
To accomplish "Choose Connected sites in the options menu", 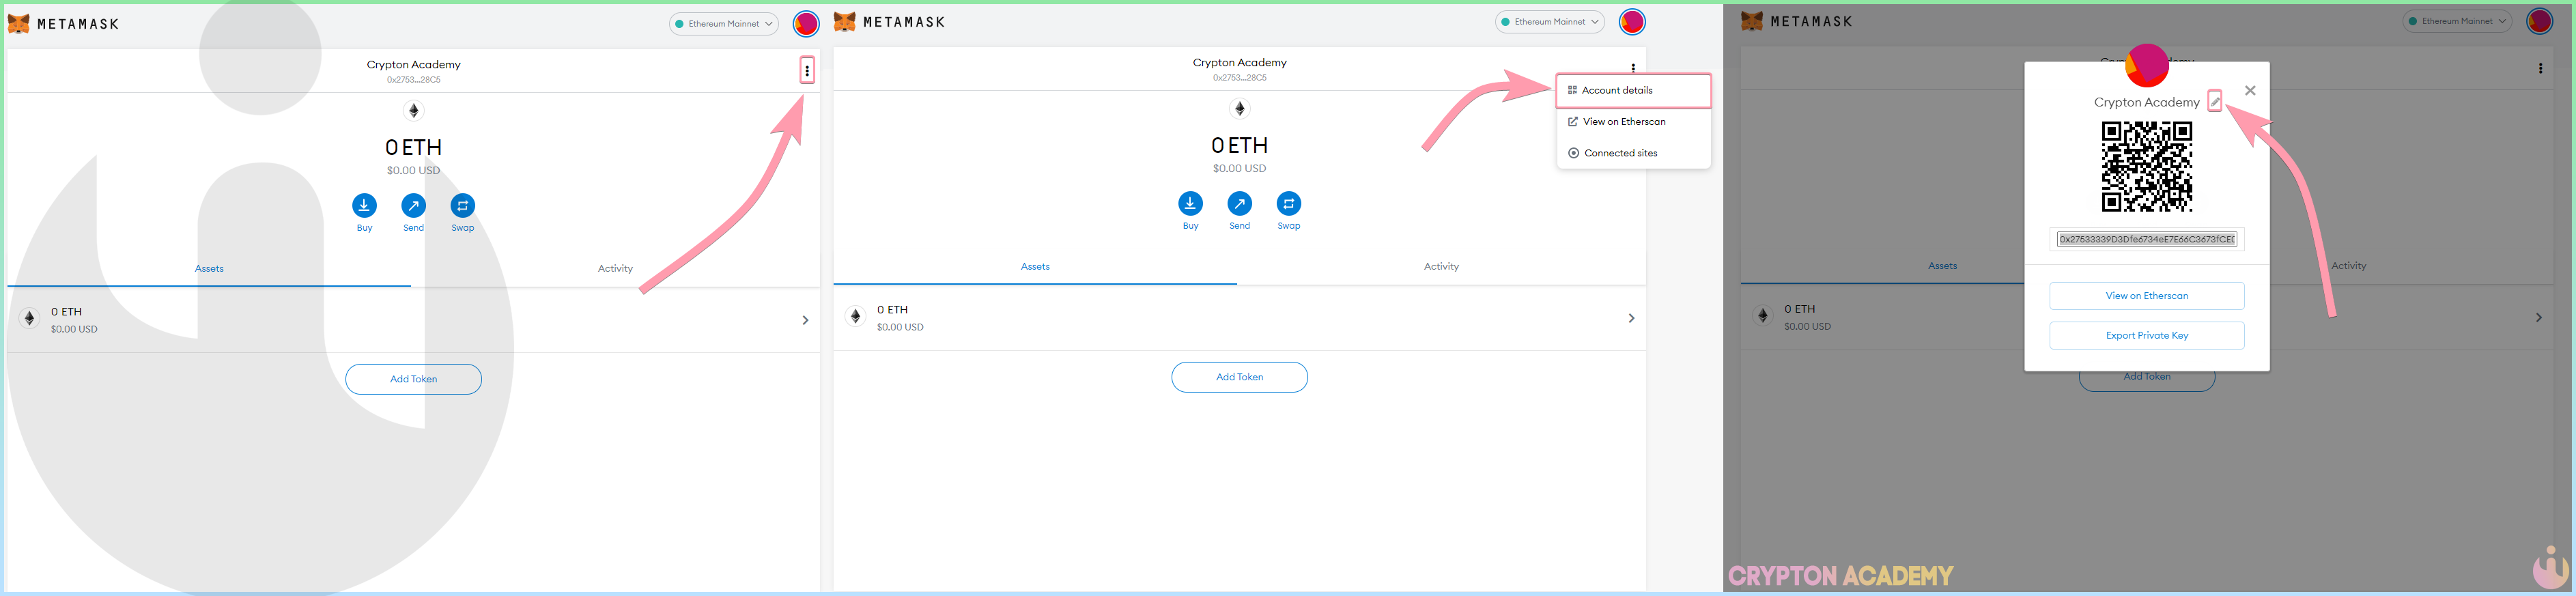I will point(1633,153).
